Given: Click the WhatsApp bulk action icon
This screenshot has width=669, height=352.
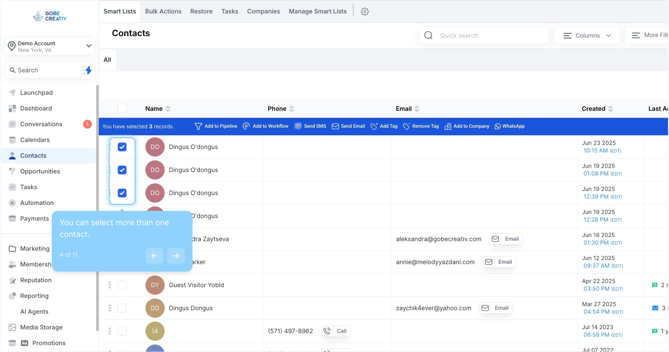Looking at the screenshot, I should click(497, 126).
